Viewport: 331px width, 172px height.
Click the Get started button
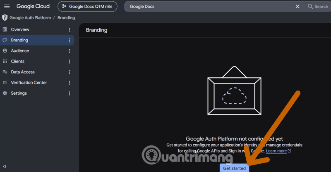click(x=234, y=168)
